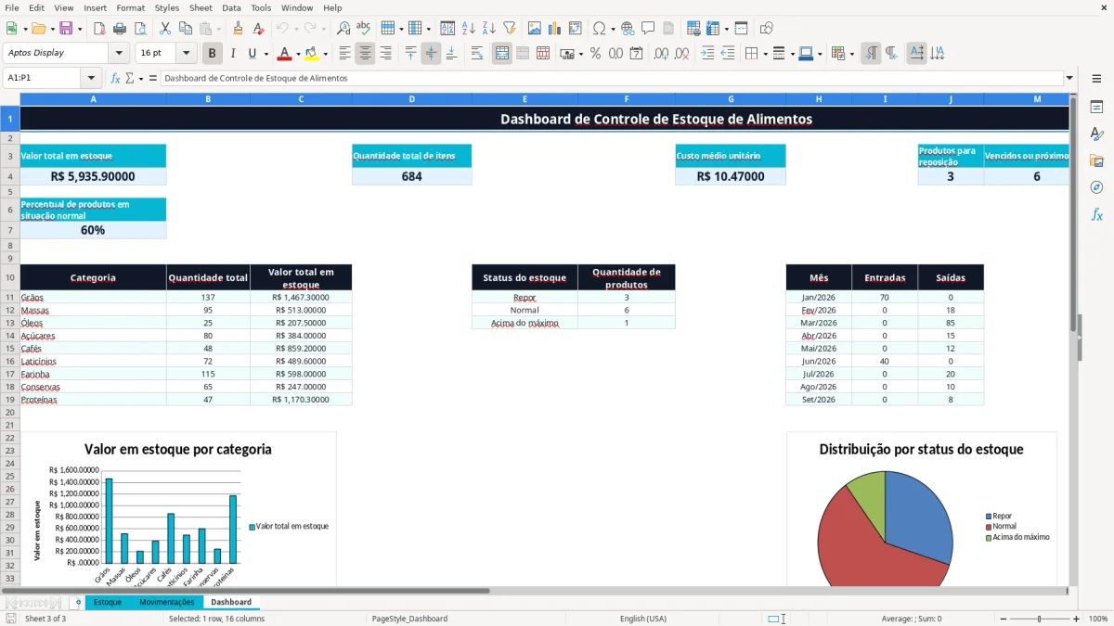
Task: Insert a hyperlink
Action: [x=628, y=29]
